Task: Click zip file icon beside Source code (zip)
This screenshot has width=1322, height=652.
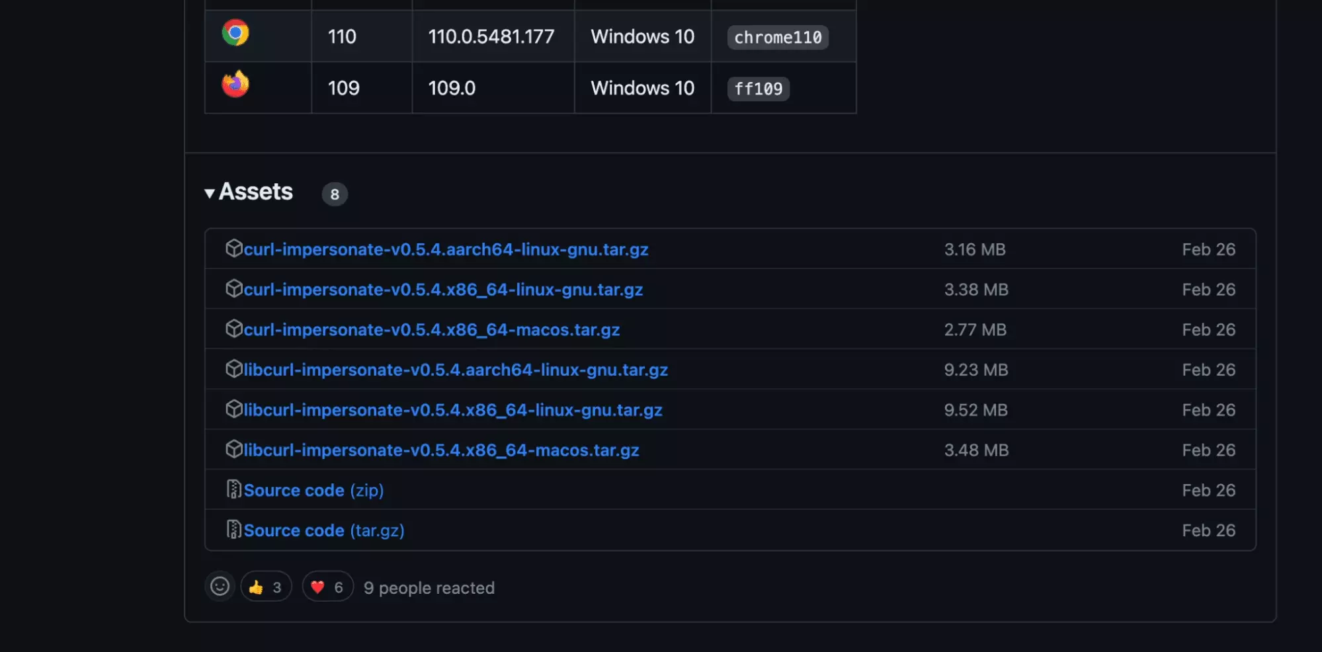Action: [x=233, y=489]
